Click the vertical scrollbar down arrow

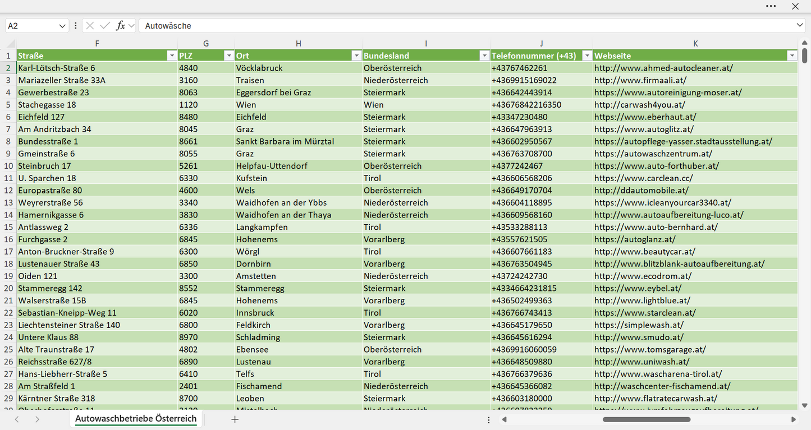(x=804, y=405)
